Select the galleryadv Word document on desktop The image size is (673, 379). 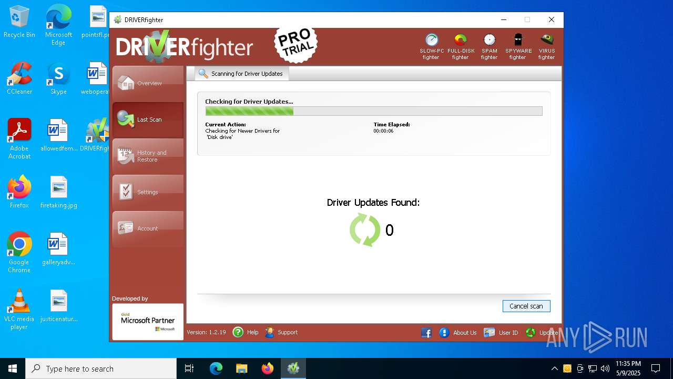tap(58, 249)
